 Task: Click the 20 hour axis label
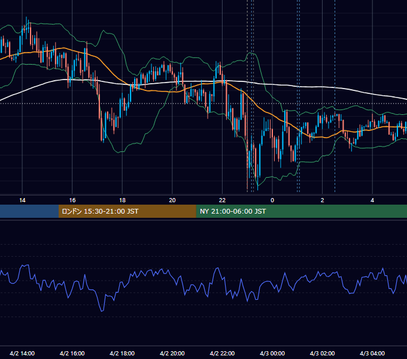[x=172, y=200]
